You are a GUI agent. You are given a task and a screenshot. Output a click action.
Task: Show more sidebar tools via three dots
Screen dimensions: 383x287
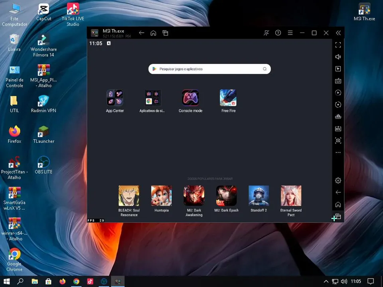[338, 152]
